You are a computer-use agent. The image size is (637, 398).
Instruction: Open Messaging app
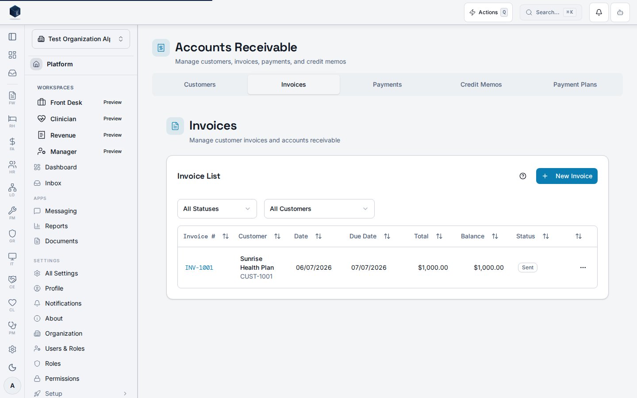(81, 211)
